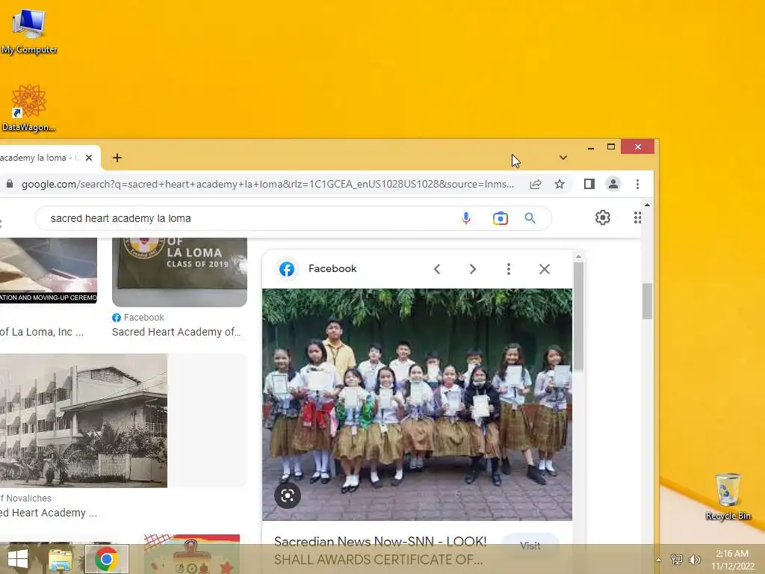Image resolution: width=765 pixels, height=574 pixels.
Task: Open the 'ed Heart Academy ...' result title
Action: [x=49, y=513]
